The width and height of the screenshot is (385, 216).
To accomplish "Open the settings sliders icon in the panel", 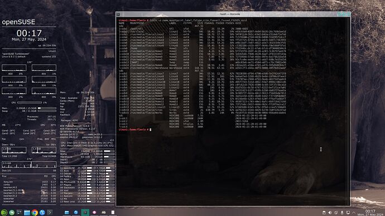I will point(20,212).
